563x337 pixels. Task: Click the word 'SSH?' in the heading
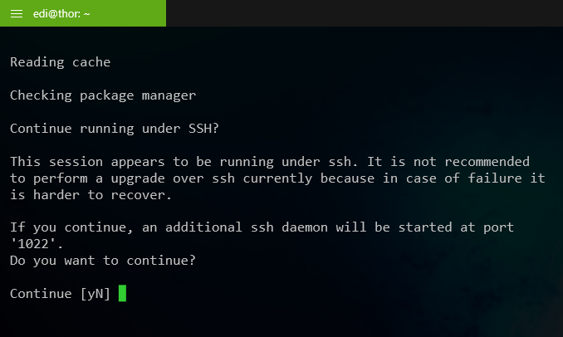(x=203, y=129)
